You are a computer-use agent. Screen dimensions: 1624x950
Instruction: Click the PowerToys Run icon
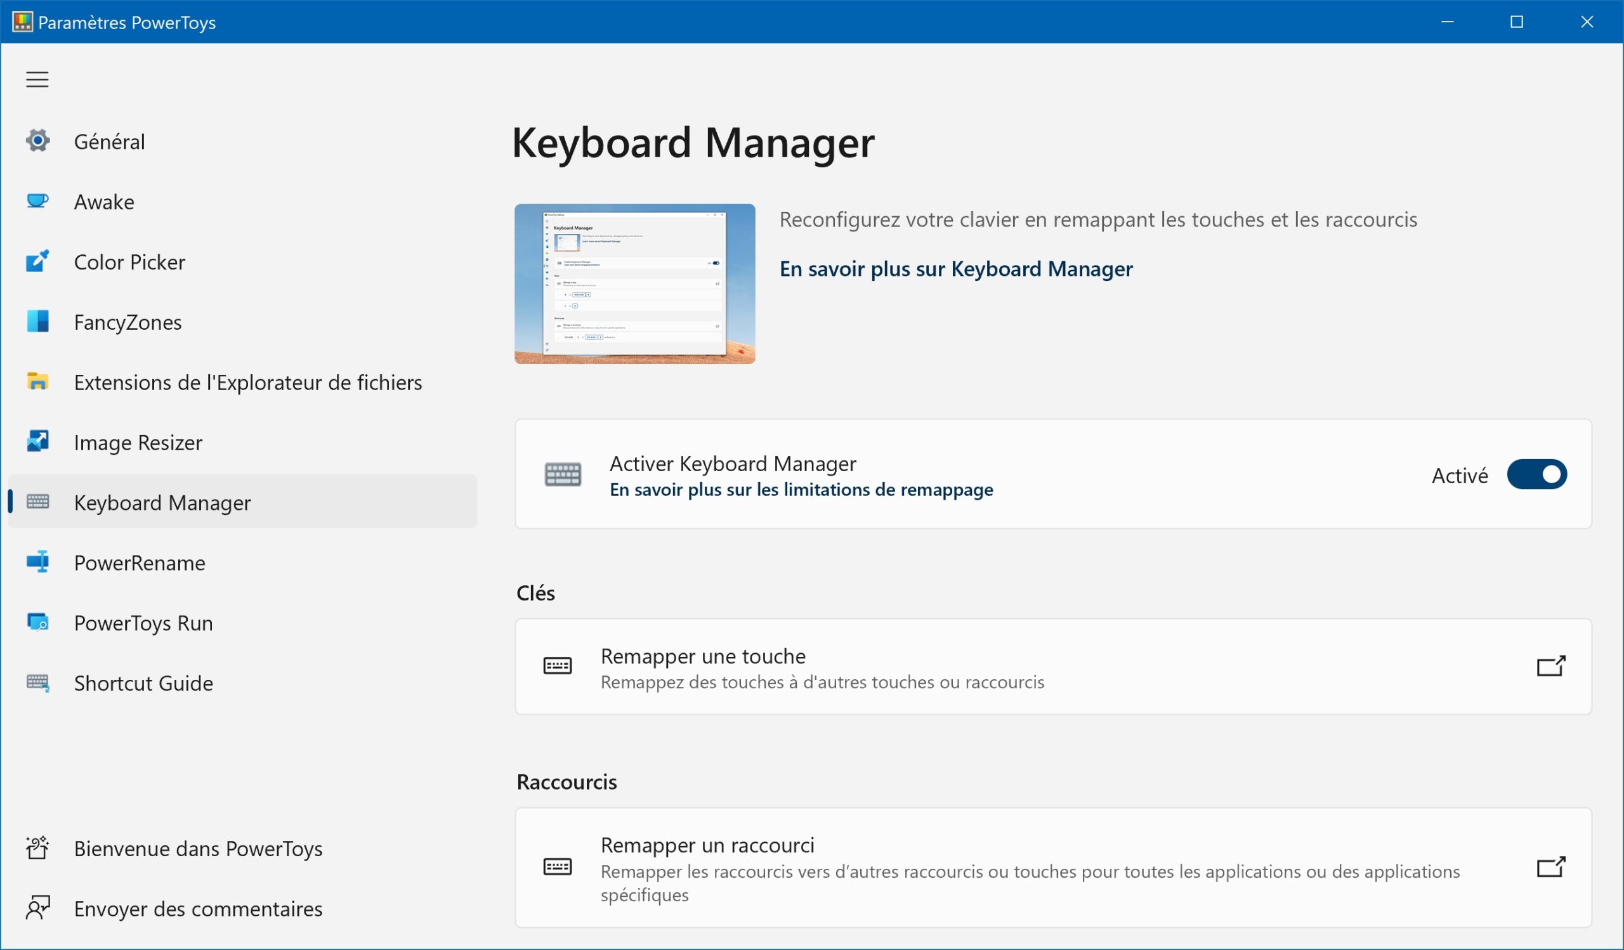[38, 622]
